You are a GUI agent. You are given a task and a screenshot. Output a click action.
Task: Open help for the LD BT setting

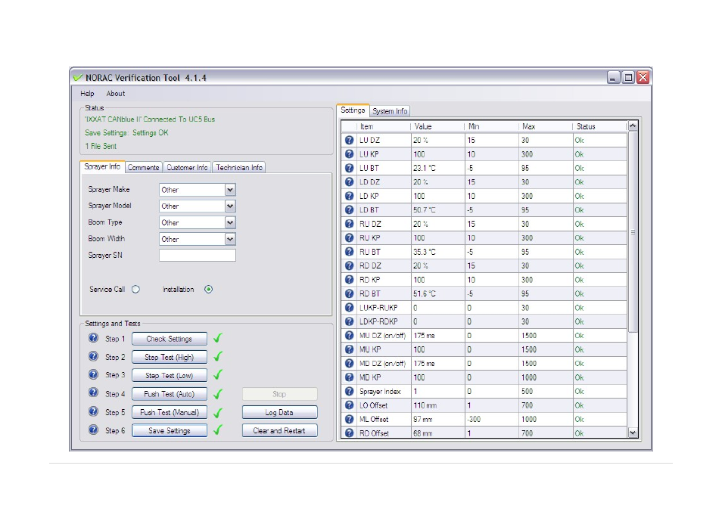(x=350, y=210)
